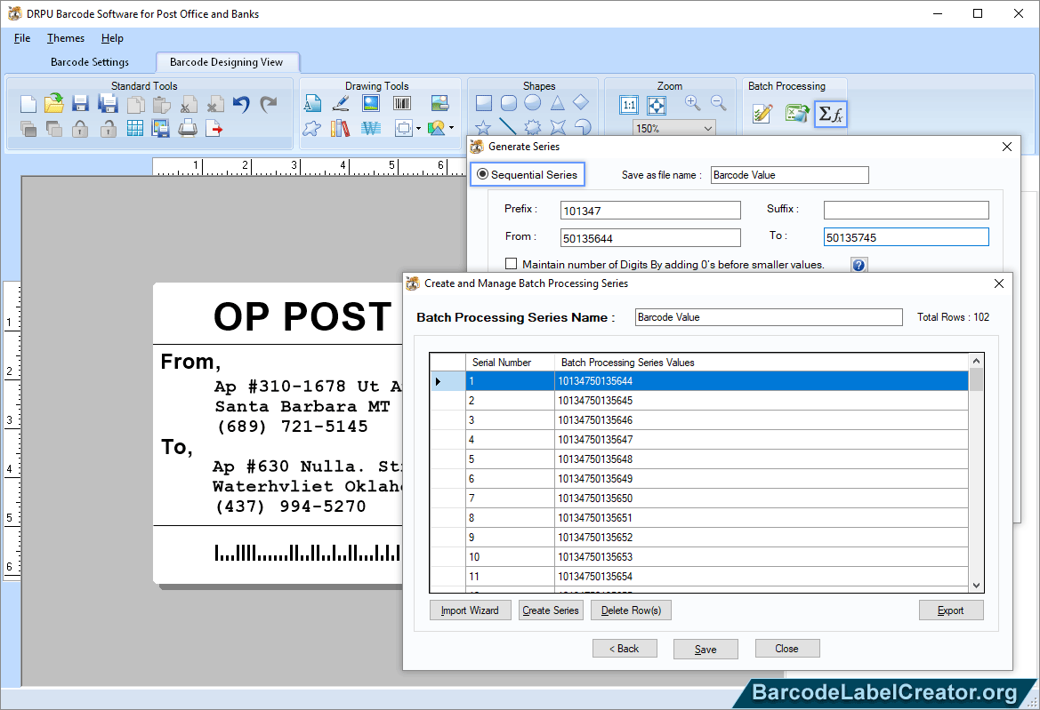Screen dimensions: 1040x710
Task: Click the Batch Processing Series Name field
Action: click(x=769, y=317)
